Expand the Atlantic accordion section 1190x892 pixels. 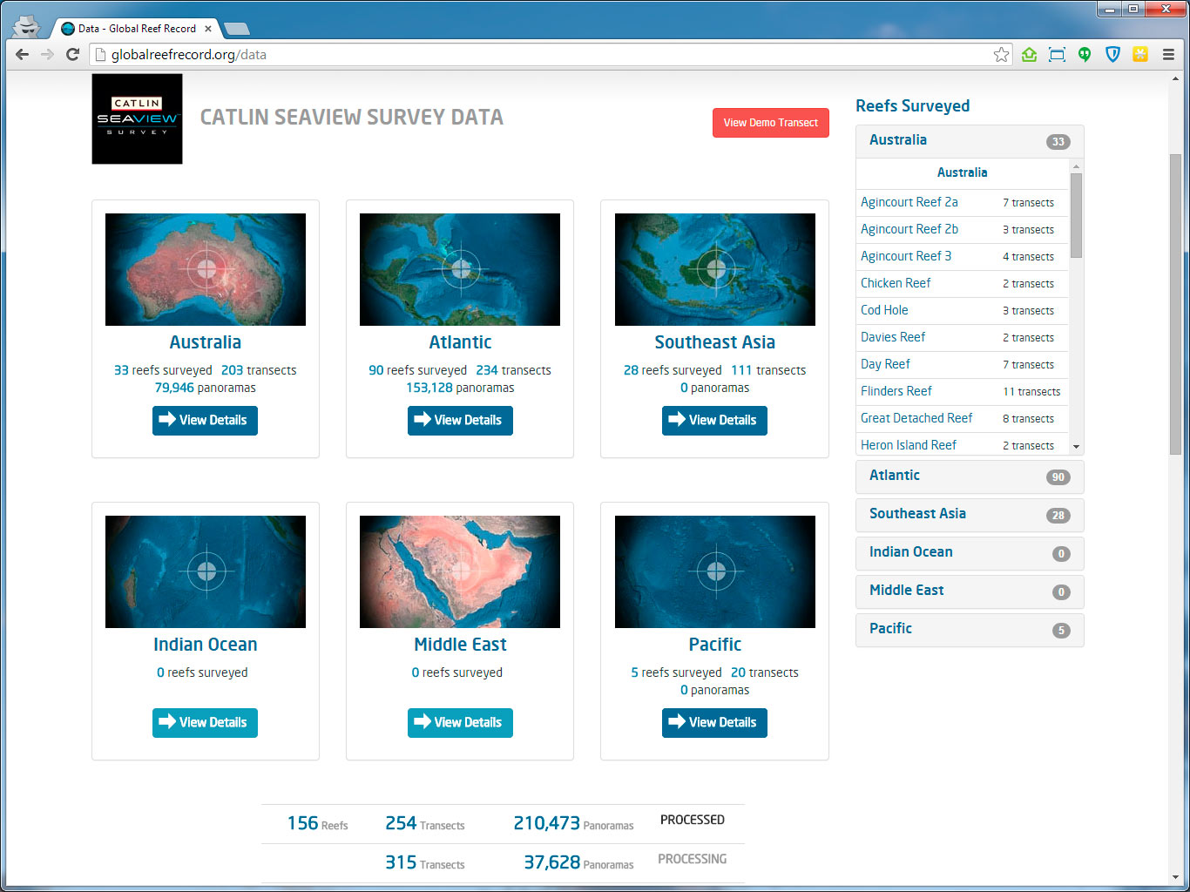970,476
